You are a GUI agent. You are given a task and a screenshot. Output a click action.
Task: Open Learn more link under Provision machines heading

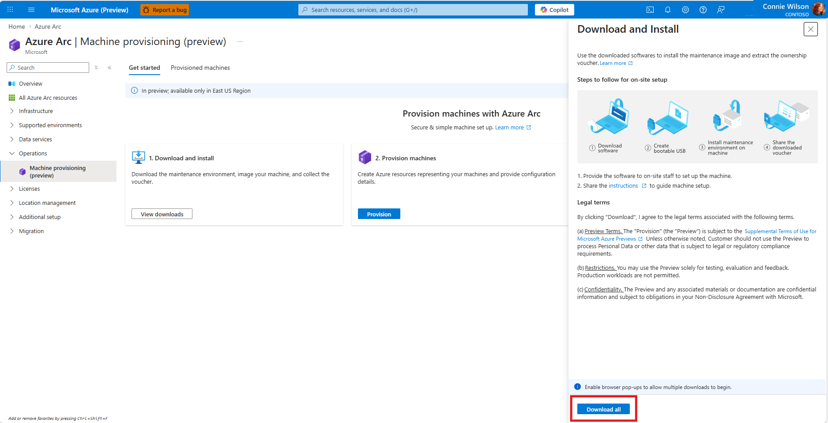pos(513,128)
